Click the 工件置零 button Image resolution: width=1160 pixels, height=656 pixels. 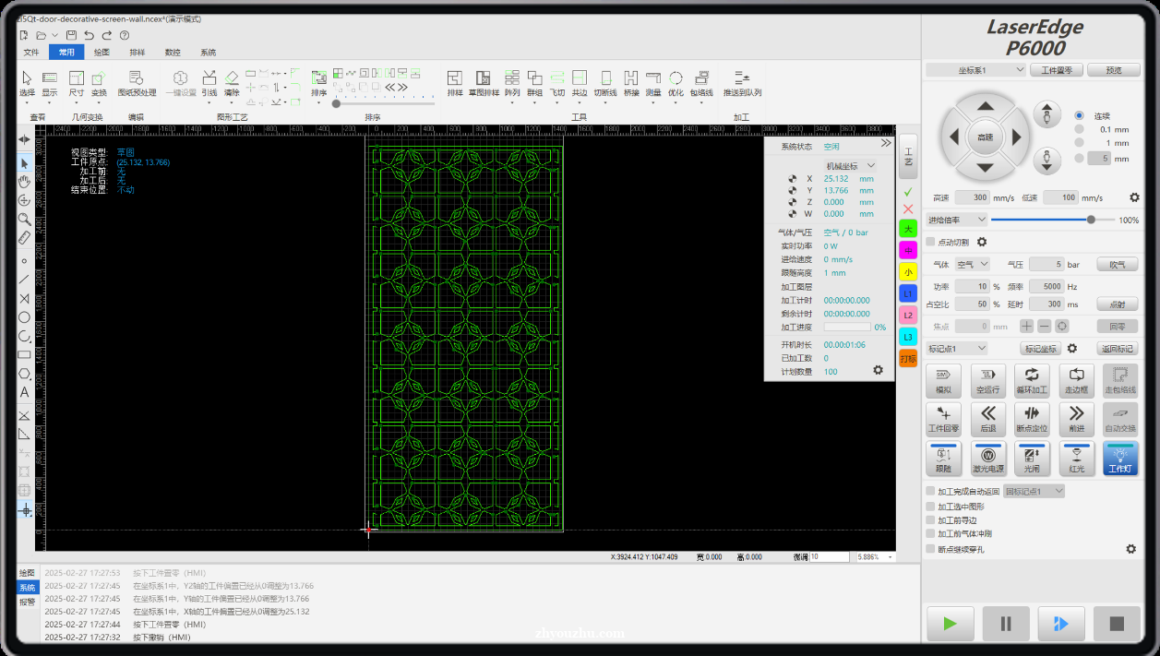1057,70
